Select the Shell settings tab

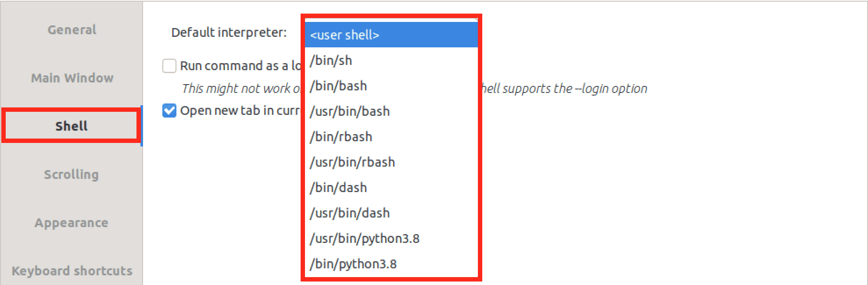tap(72, 126)
